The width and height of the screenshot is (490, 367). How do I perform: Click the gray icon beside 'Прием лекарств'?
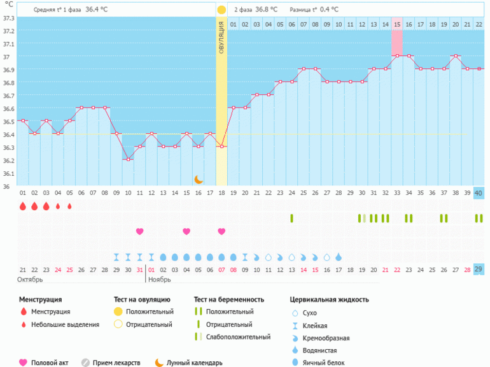85,363
